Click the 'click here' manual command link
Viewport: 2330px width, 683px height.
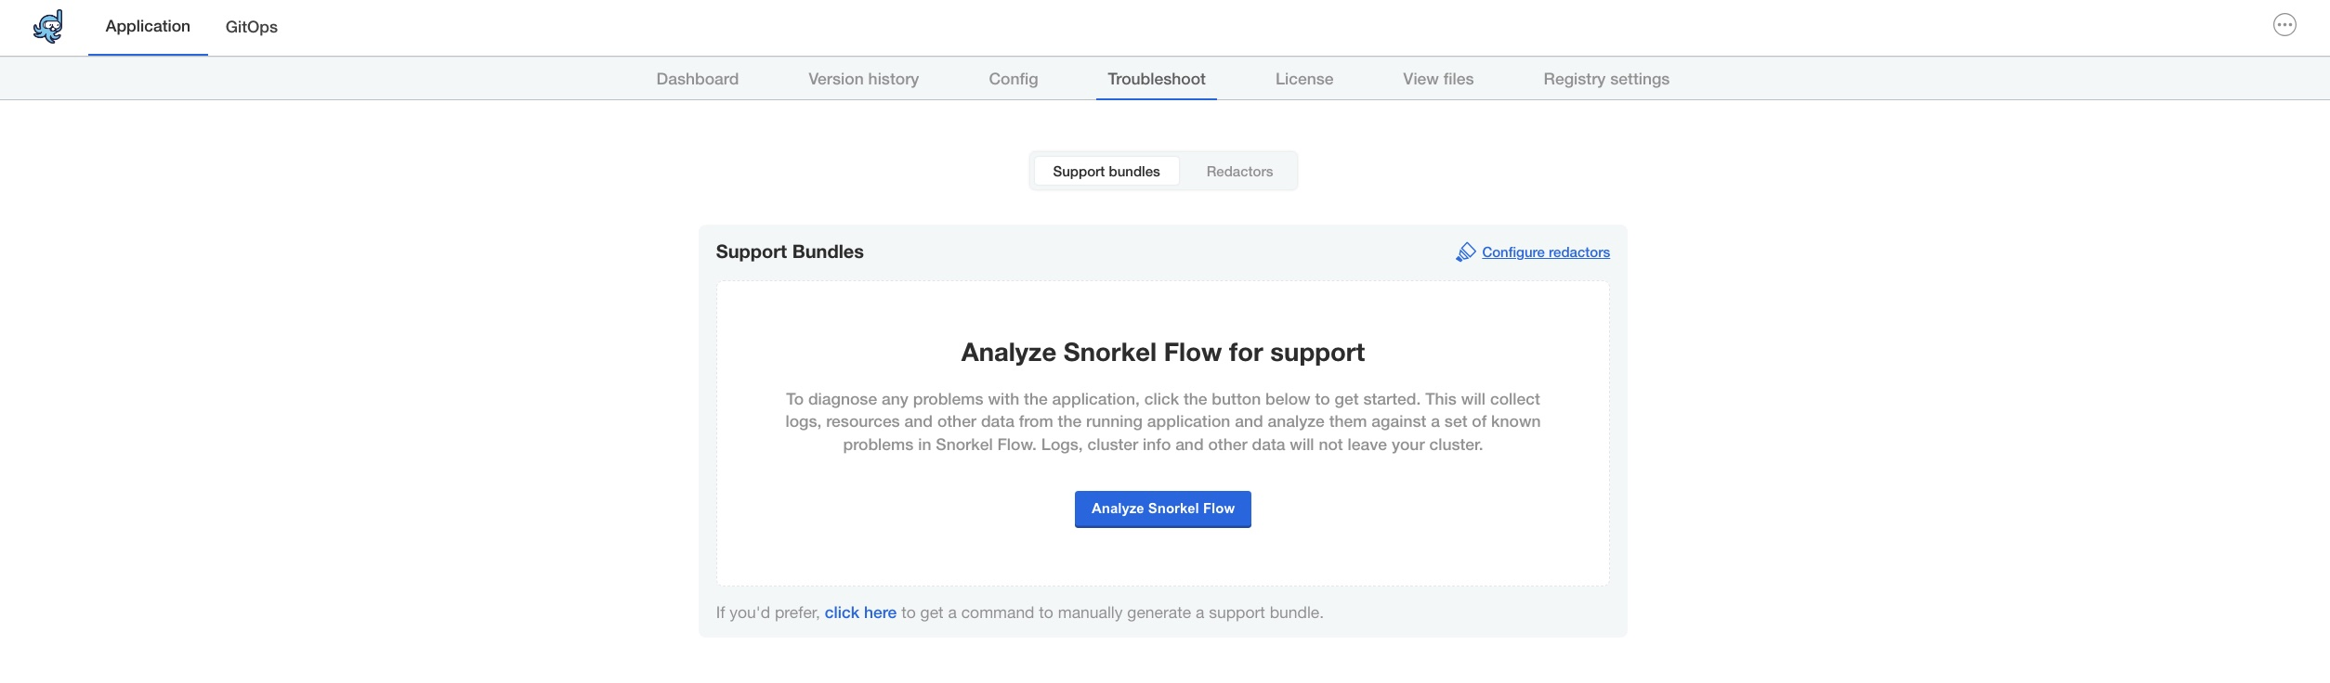[x=860, y=612]
